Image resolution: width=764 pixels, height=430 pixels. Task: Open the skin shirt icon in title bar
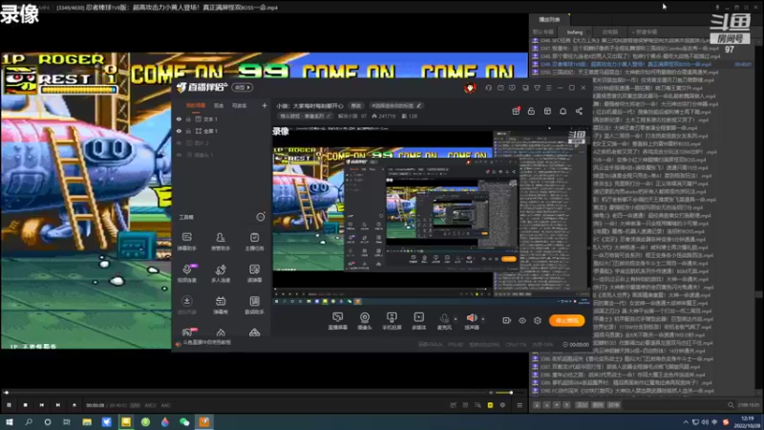tap(537, 88)
